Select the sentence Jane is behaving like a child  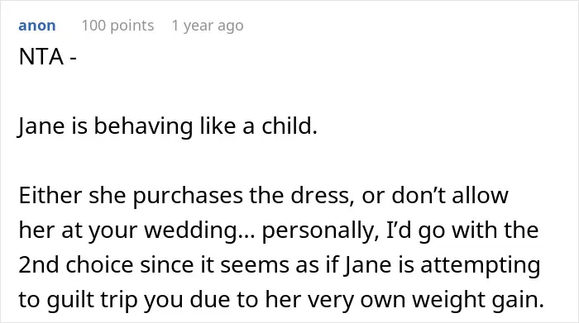(168, 126)
